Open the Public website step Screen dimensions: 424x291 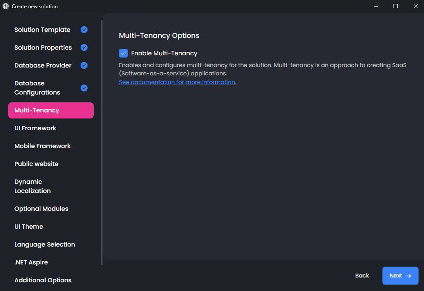(x=36, y=164)
